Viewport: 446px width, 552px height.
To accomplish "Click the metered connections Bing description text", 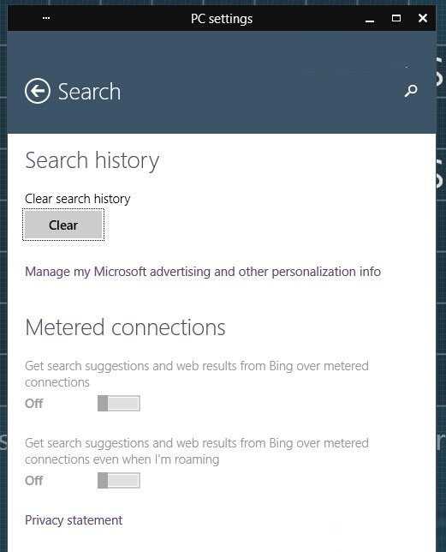I will click(197, 374).
